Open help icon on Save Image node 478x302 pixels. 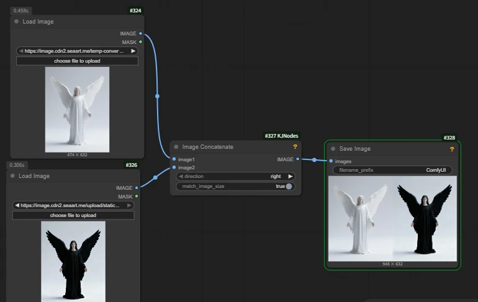pos(452,149)
